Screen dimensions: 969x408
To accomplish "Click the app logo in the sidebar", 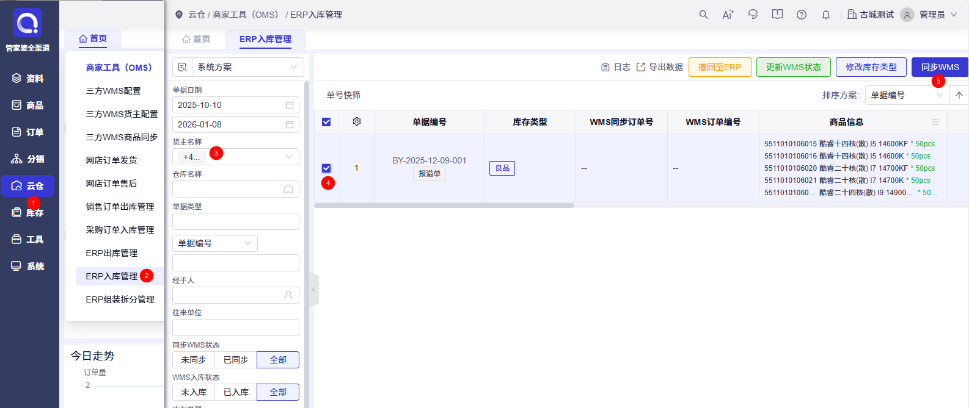I will [27, 23].
